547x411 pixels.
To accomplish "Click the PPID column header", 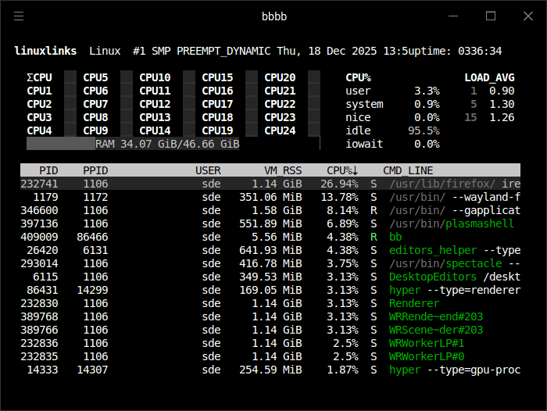I will (95, 170).
